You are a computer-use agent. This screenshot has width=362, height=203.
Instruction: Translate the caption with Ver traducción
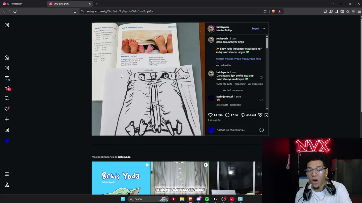click(x=223, y=65)
